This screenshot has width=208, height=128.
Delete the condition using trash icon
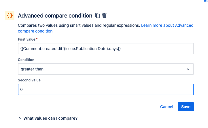click(x=104, y=16)
